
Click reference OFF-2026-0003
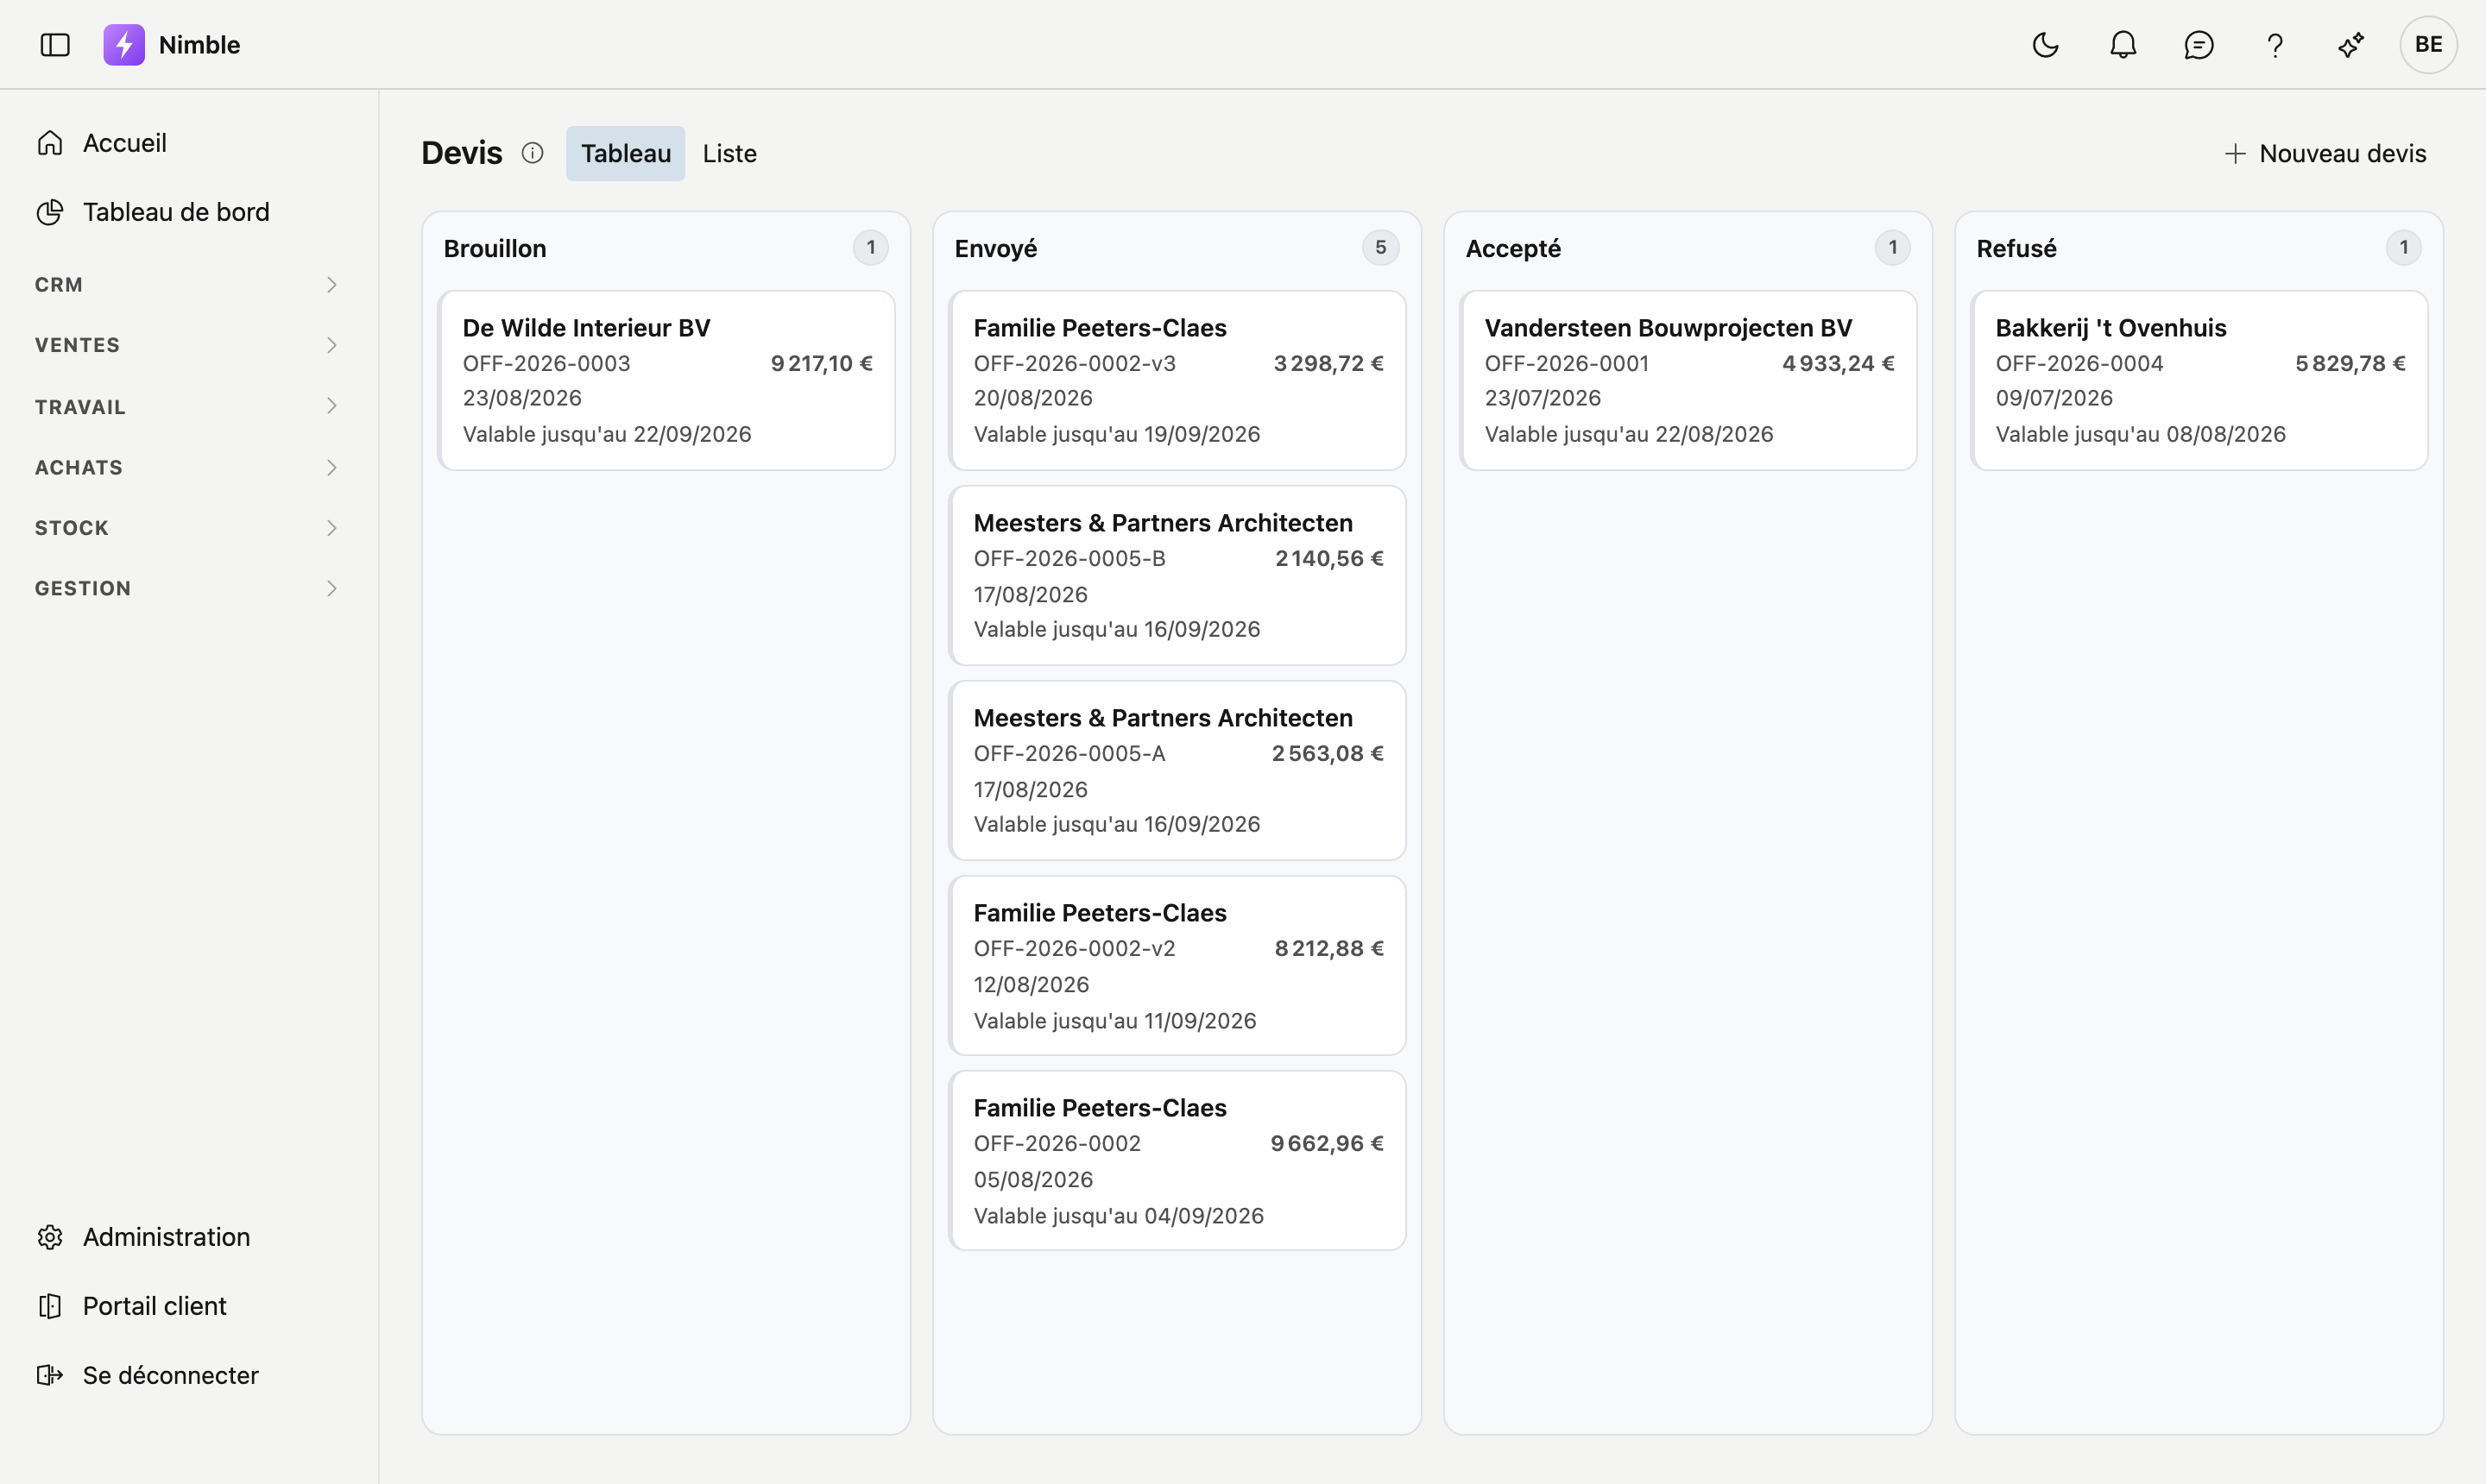tap(546, 363)
